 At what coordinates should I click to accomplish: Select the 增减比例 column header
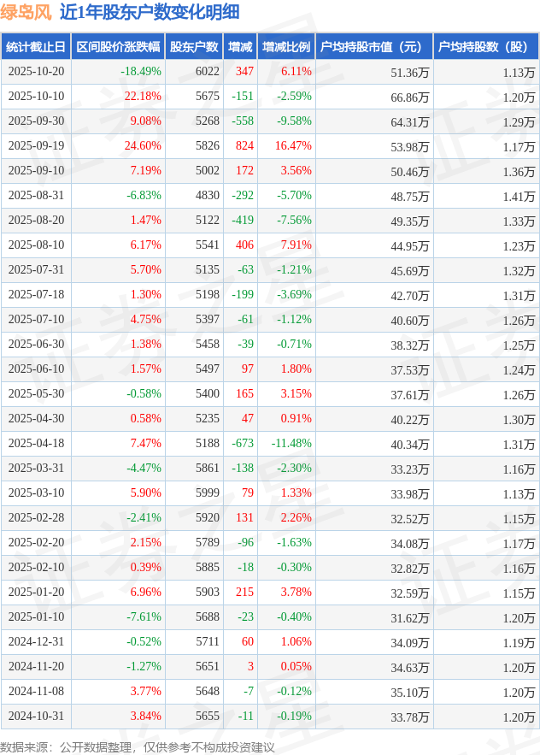286,47
